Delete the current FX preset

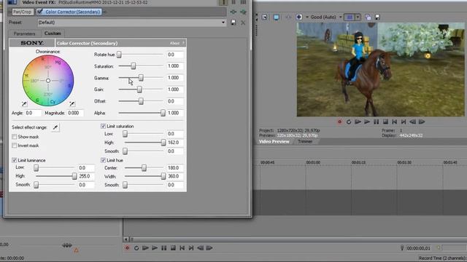click(x=243, y=23)
